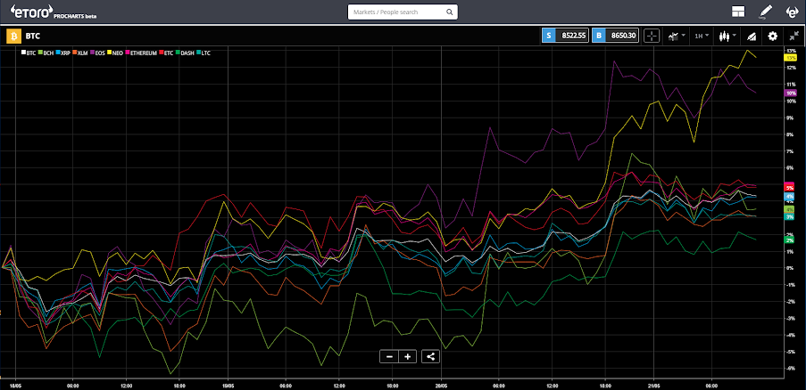Click the yellow 13% axis badge

coord(790,58)
